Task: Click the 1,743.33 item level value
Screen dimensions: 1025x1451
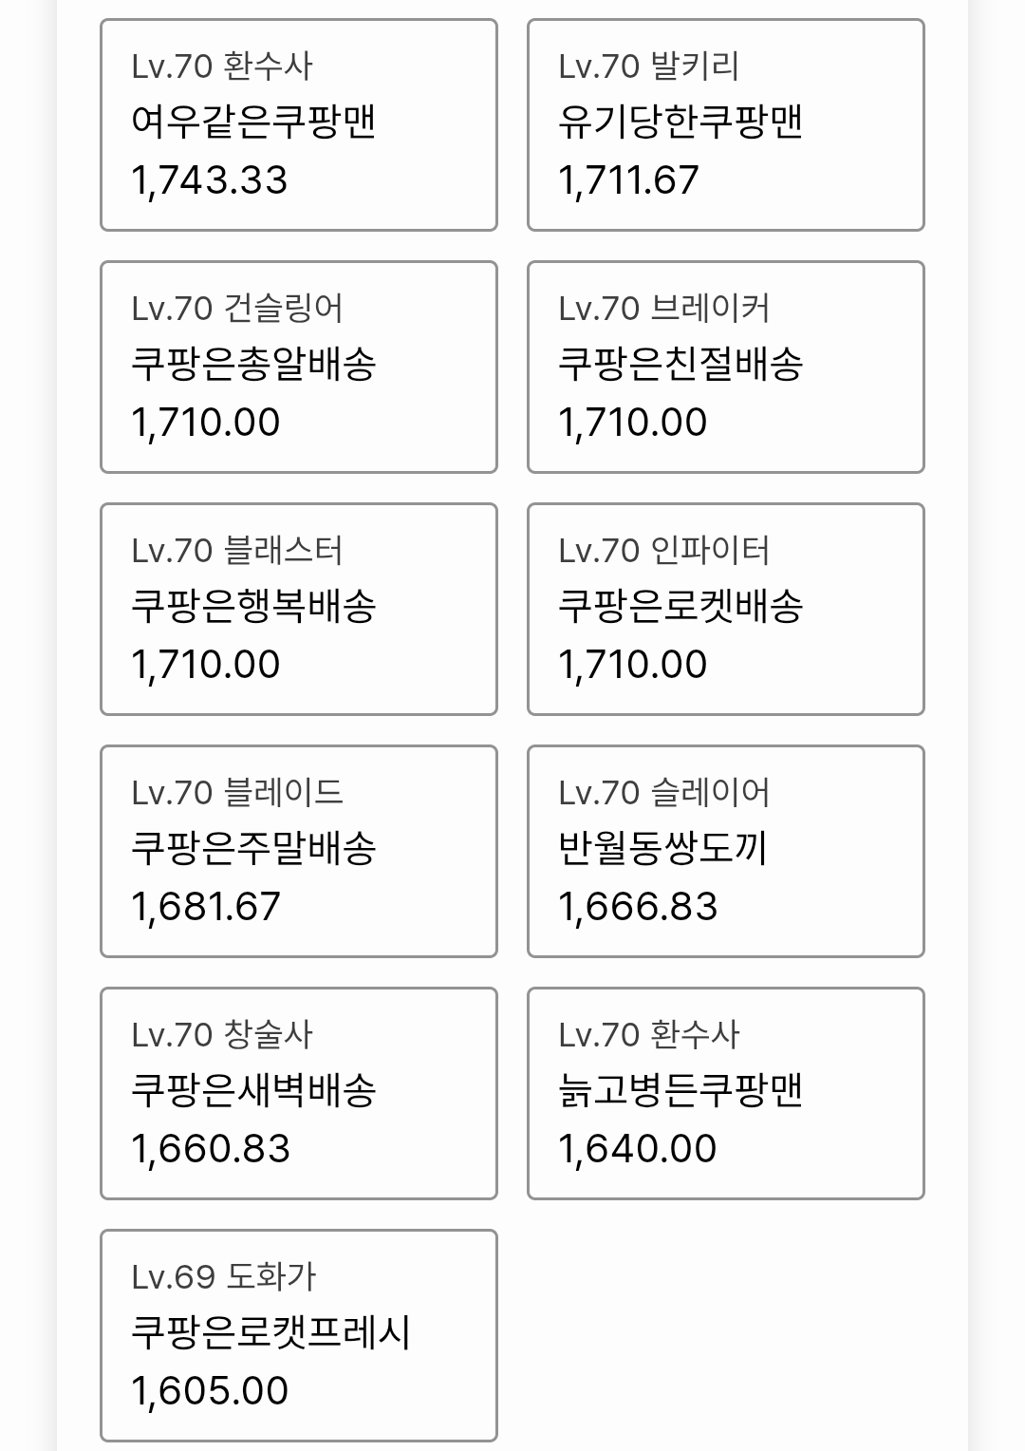Action: click(210, 180)
